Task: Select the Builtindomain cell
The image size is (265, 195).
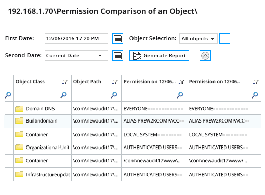Action: click(x=42, y=121)
